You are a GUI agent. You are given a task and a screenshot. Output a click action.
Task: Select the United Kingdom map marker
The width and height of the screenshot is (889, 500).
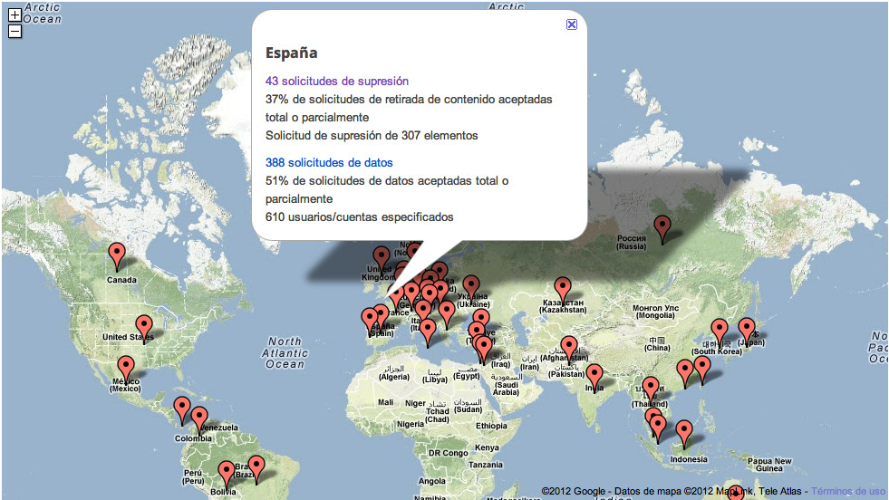(382, 260)
